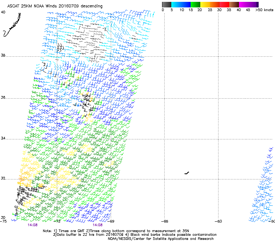Click the "5" label under the legend bar
The image size is (275, 241).
(x=172, y=10)
